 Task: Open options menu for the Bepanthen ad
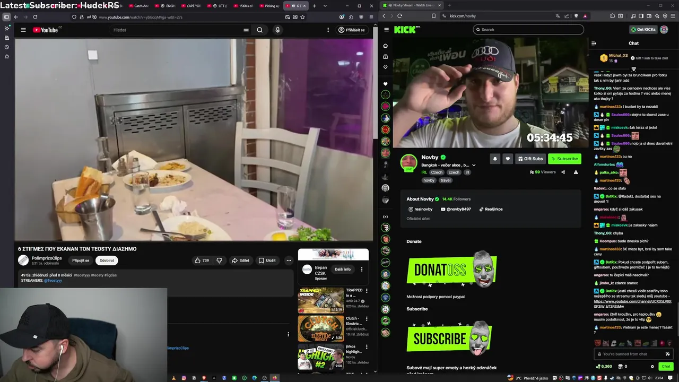coord(362,269)
